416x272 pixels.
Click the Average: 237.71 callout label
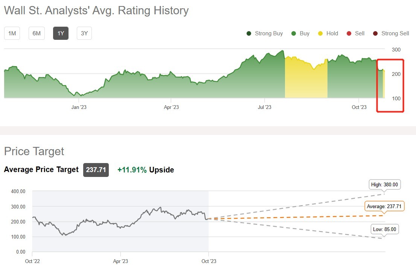click(384, 207)
